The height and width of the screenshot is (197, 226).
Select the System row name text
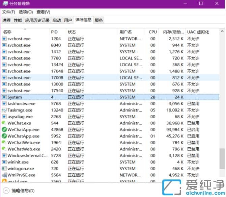(x=15, y=97)
